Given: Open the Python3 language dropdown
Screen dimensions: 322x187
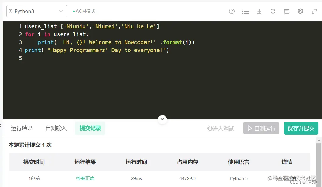Looking at the screenshot, I should 37,11.
